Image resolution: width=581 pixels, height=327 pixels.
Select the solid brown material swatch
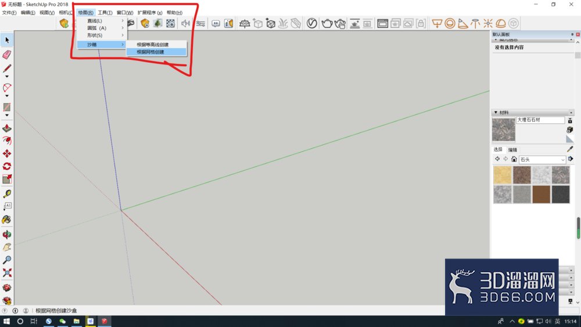pyautogui.click(x=541, y=194)
